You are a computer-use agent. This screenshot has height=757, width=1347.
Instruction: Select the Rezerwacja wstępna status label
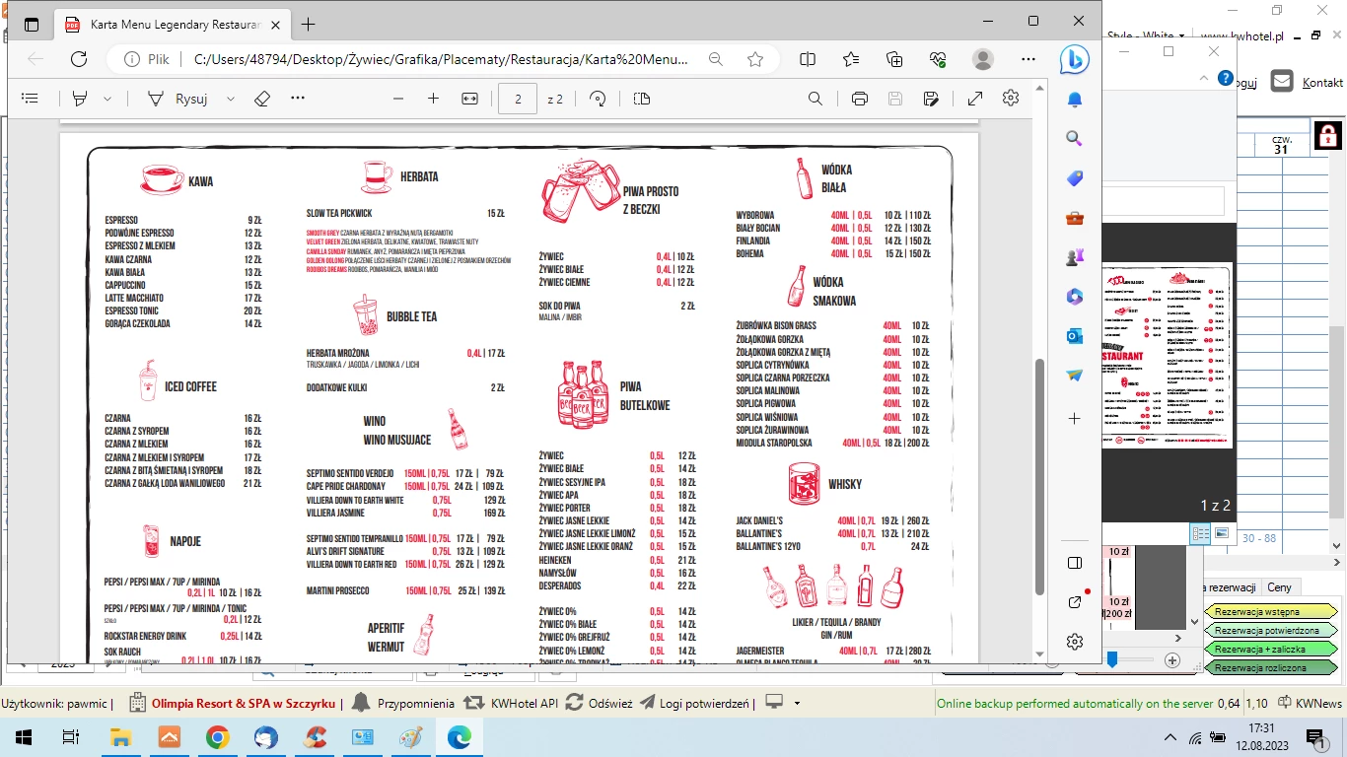coord(1271,612)
